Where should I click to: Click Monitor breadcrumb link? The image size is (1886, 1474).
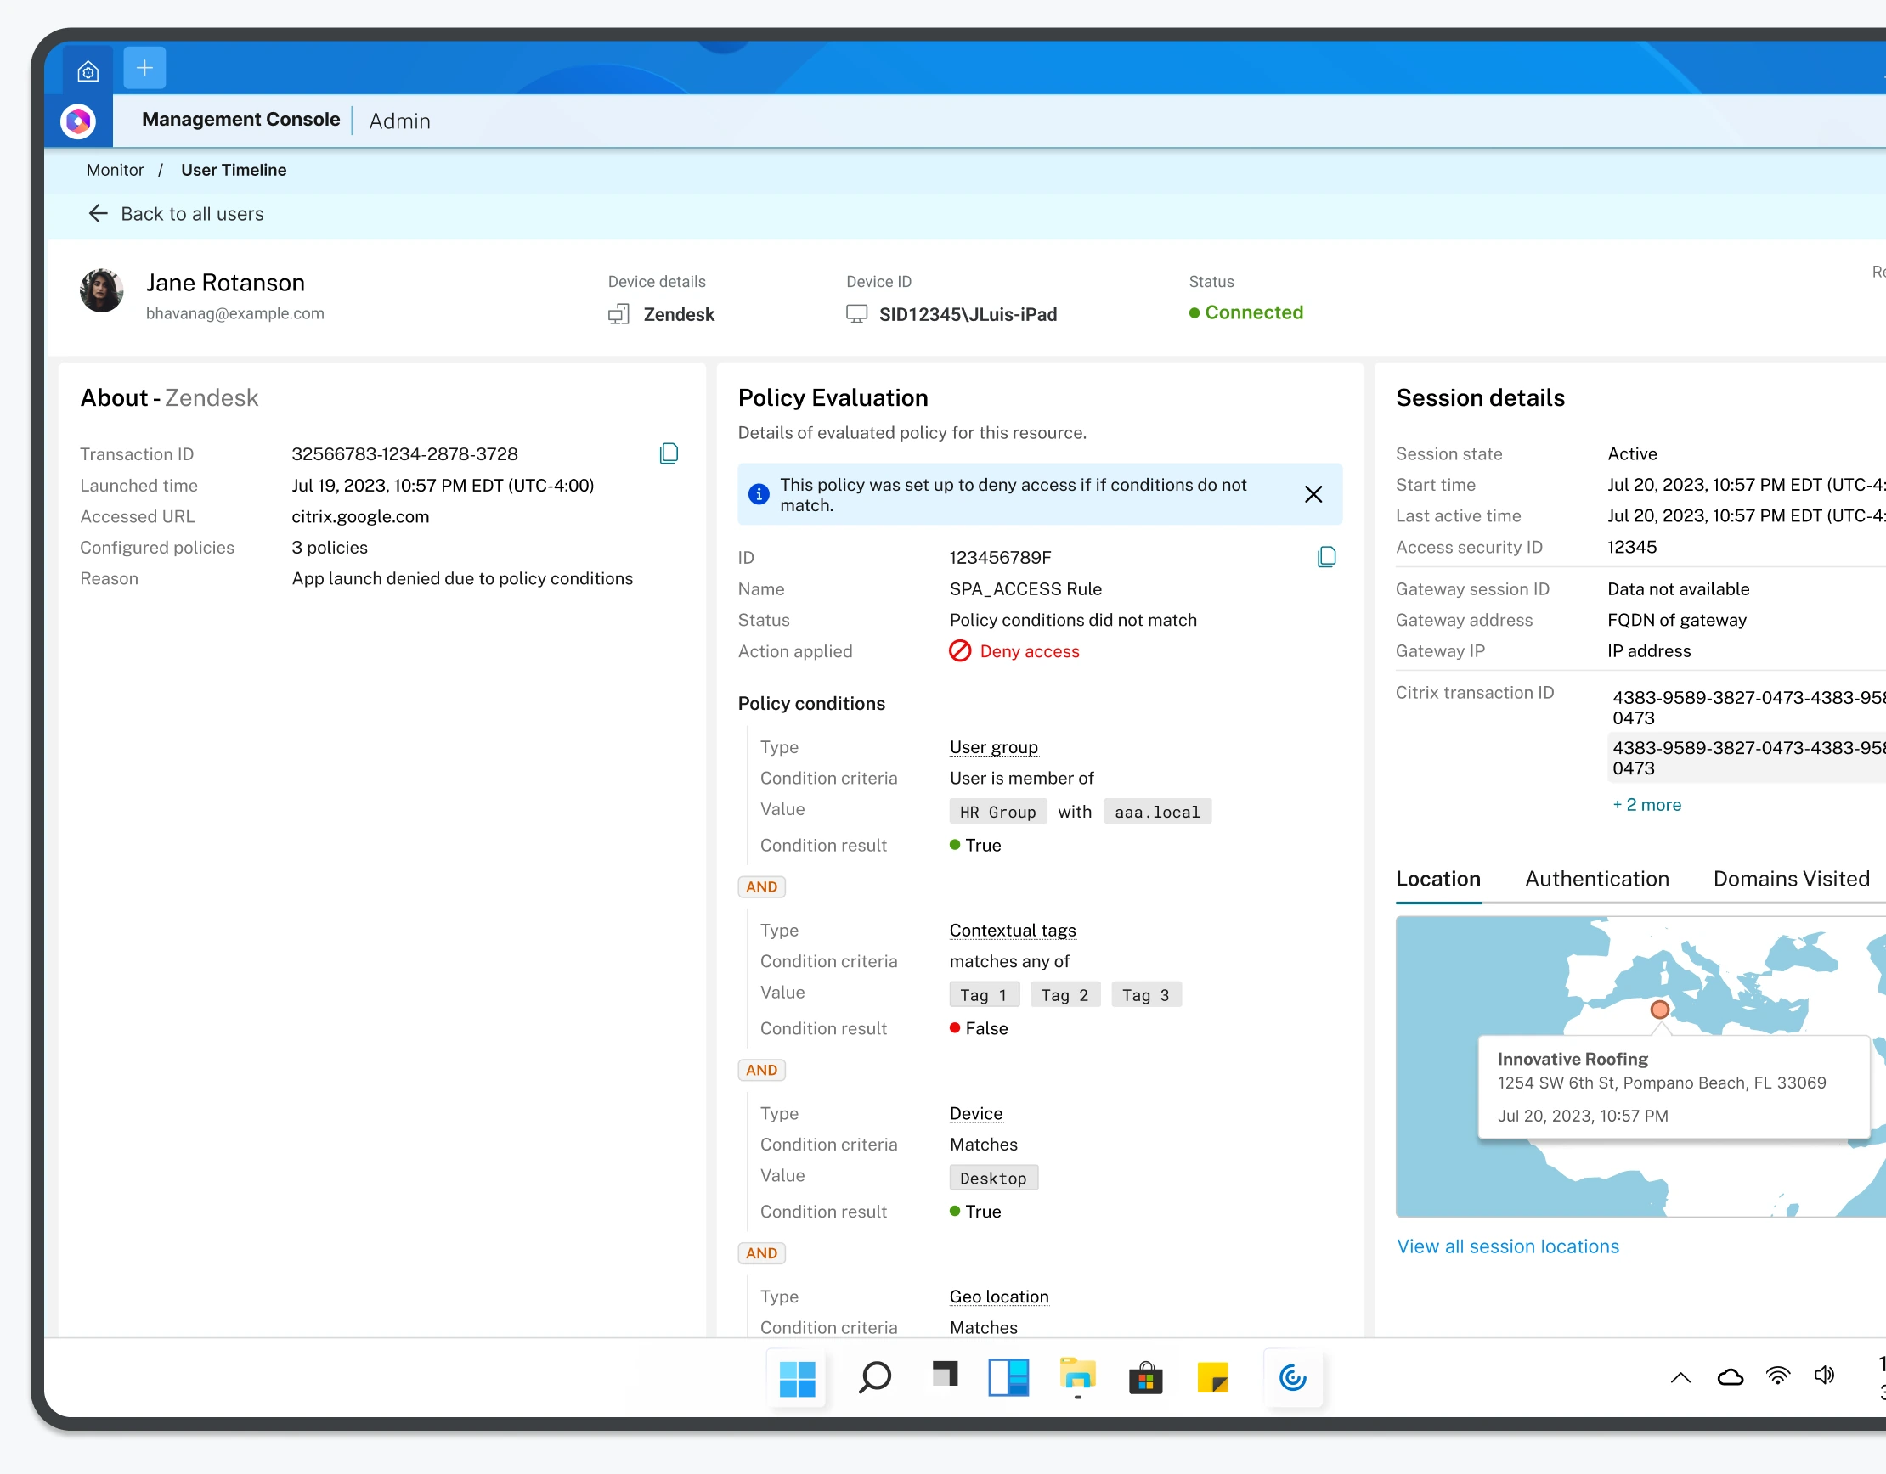(115, 170)
